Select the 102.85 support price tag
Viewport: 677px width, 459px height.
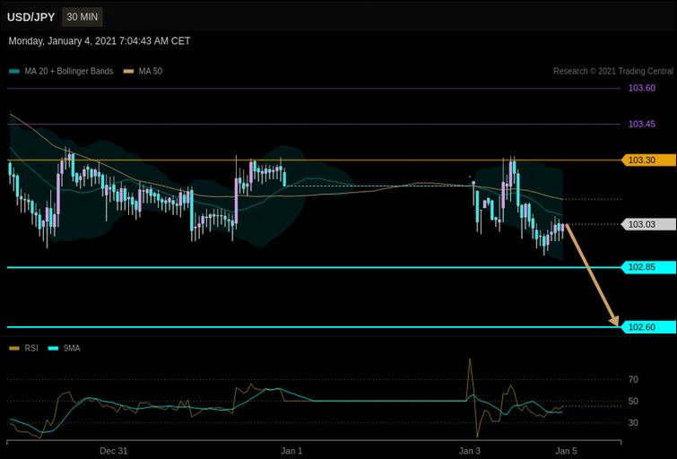(648, 267)
